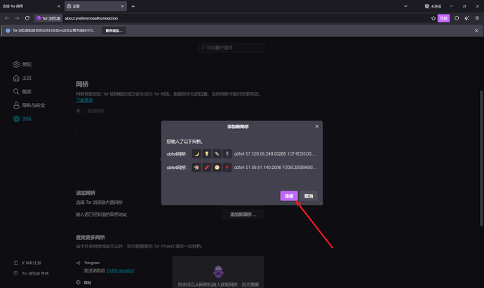Click the 更改语言... button in the notification bar

click(114, 31)
